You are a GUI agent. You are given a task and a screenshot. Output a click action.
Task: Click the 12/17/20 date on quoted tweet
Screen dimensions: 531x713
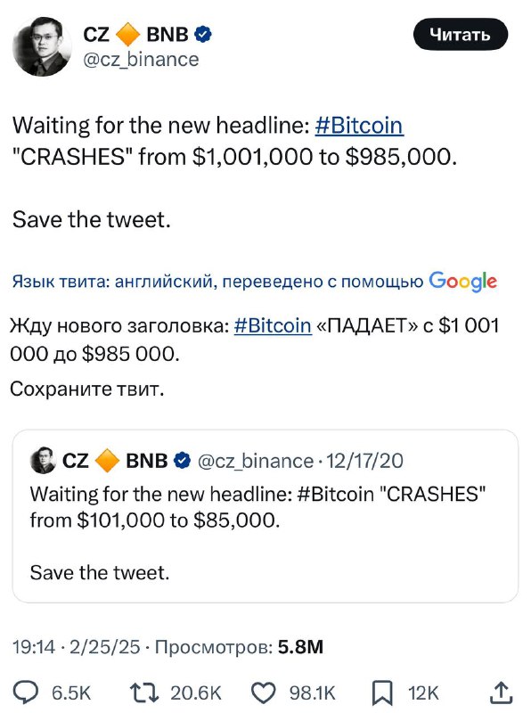tap(364, 461)
